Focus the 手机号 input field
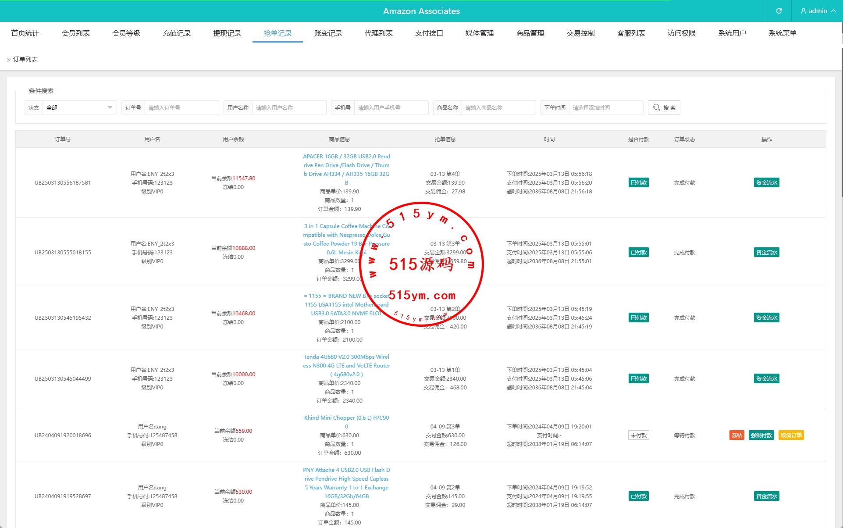Screen dimensions: 843x528 click(391, 107)
